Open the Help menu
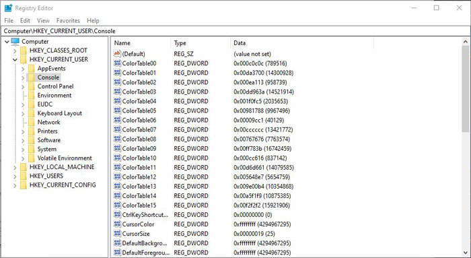 (x=93, y=20)
